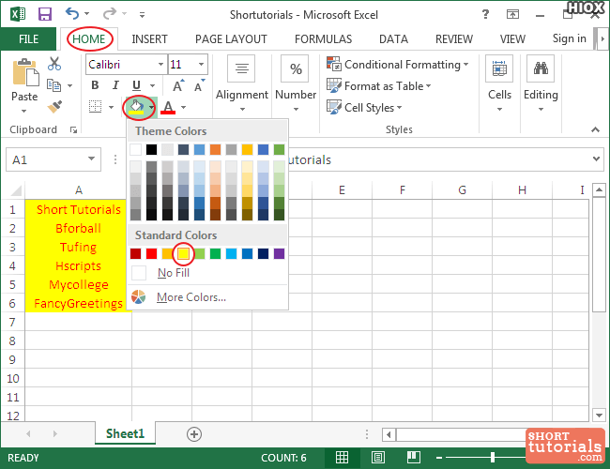Switch to the REVIEW tab
The width and height of the screenshot is (610, 469).
pyautogui.click(x=454, y=39)
